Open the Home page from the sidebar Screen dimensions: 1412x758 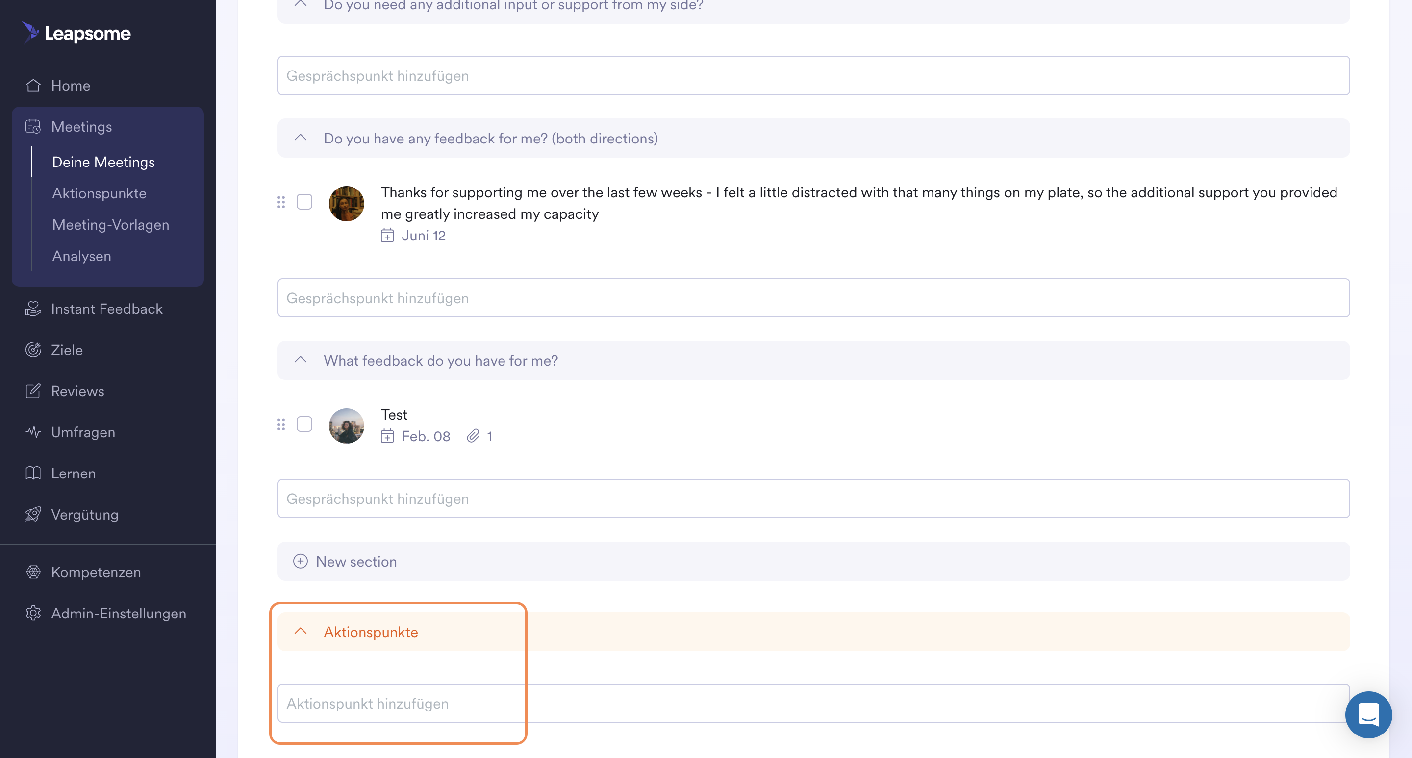pos(70,85)
